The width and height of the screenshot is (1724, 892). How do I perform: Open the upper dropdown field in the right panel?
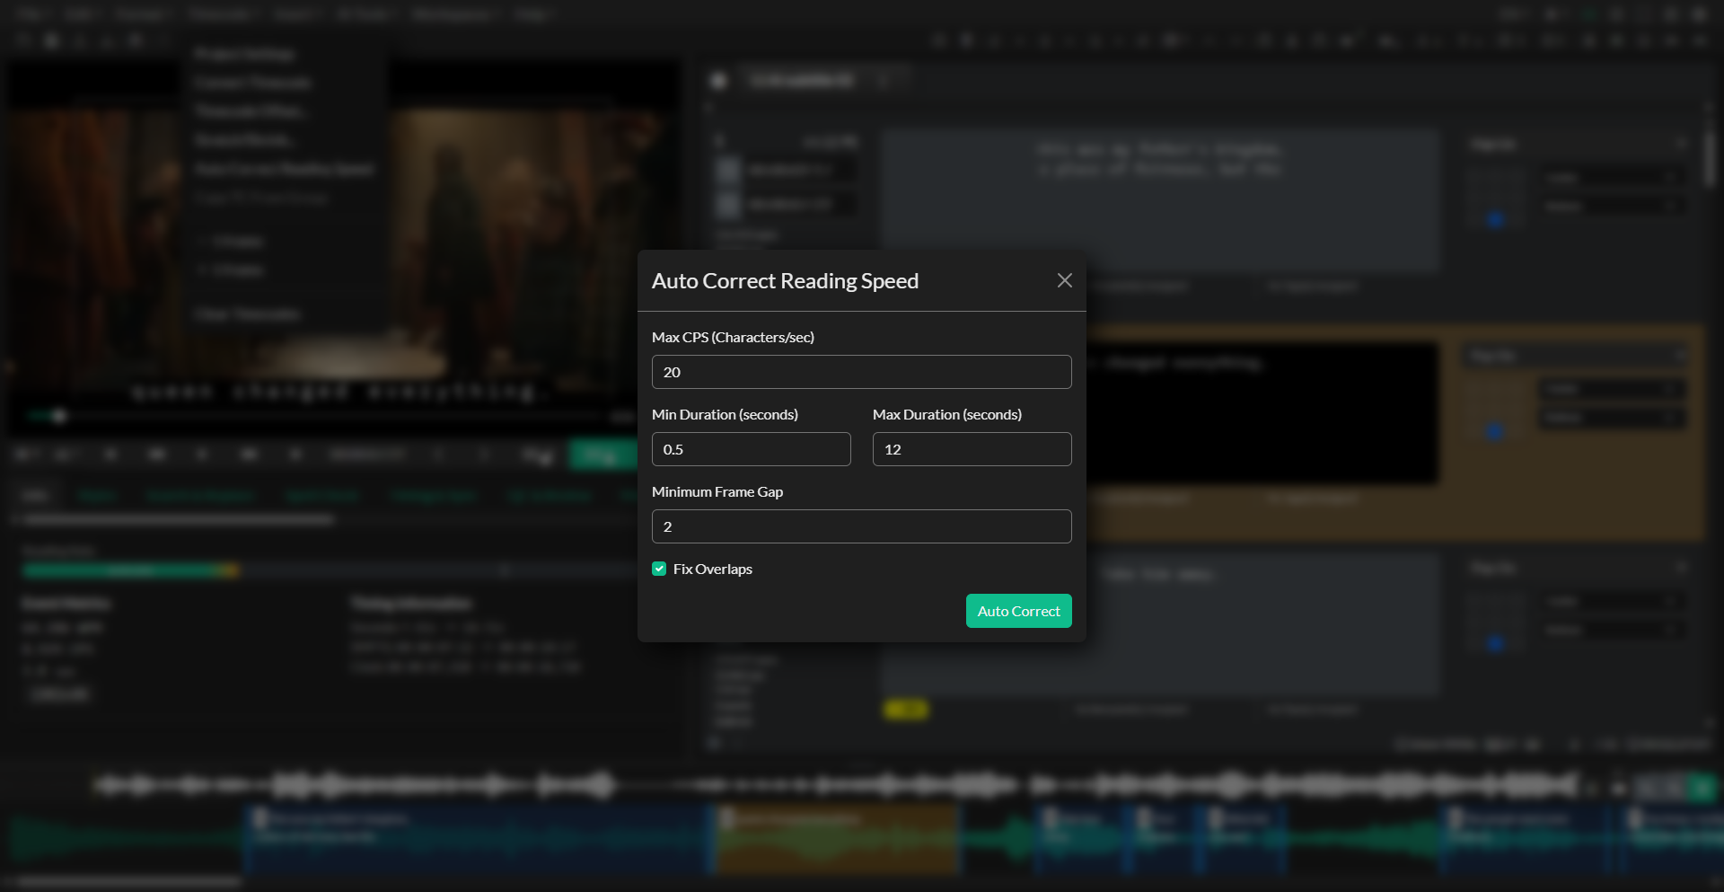tap(1614, 178)
